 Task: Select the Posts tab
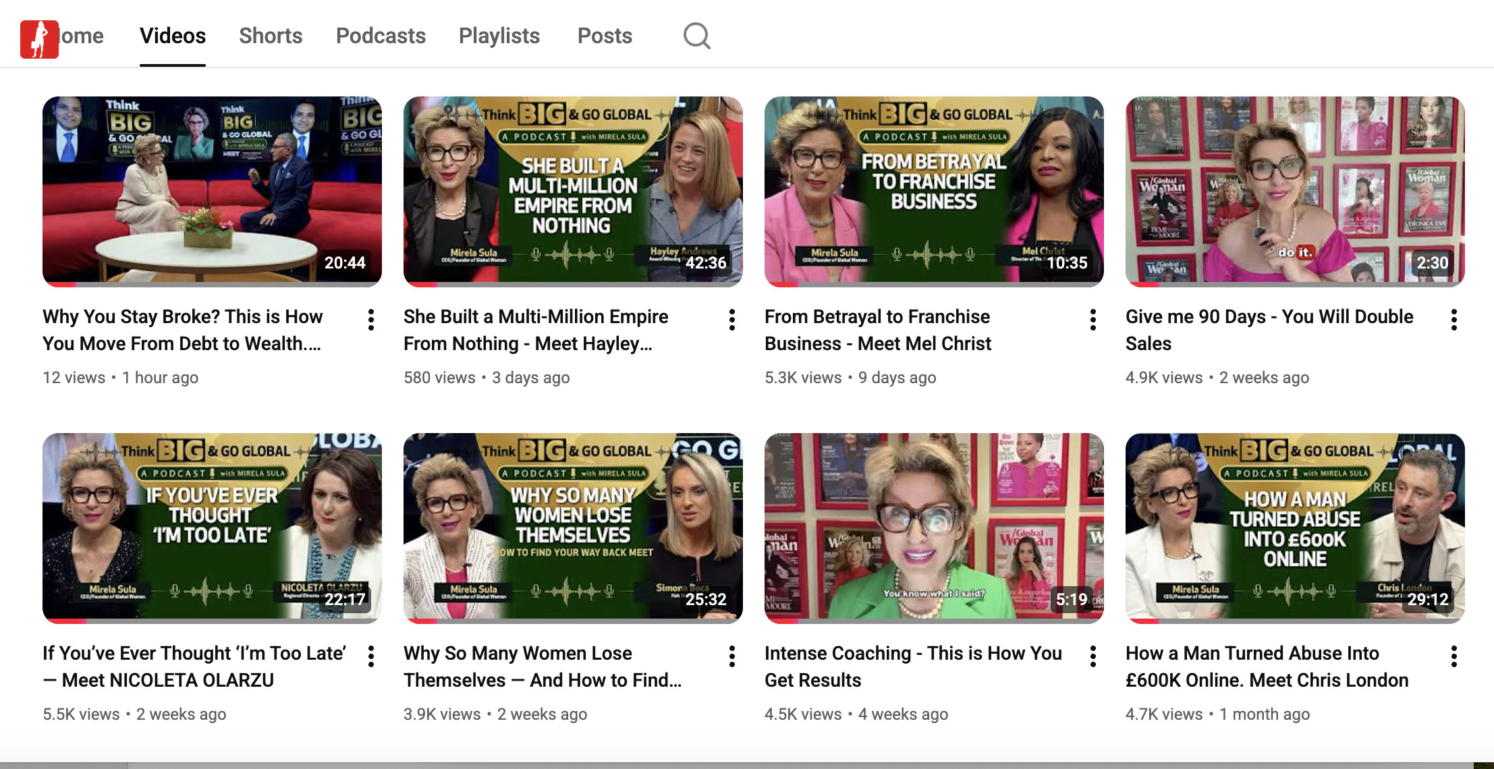(x=605, y=36)
